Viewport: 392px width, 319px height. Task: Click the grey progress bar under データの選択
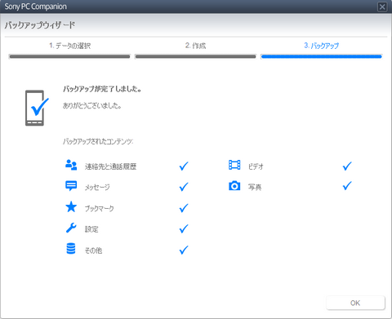(x=69, y=56)
